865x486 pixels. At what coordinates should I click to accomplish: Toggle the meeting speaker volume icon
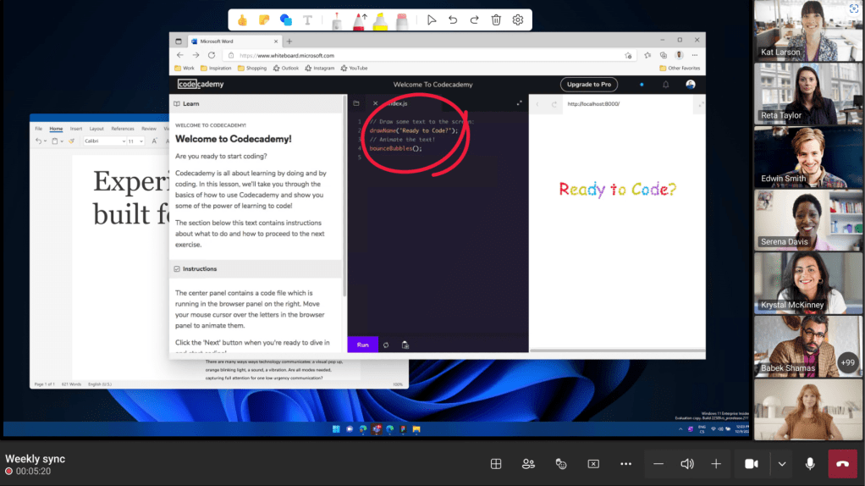(x=687, y=463)
